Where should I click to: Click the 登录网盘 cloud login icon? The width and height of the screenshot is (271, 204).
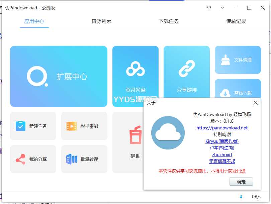tap(135, 69)
